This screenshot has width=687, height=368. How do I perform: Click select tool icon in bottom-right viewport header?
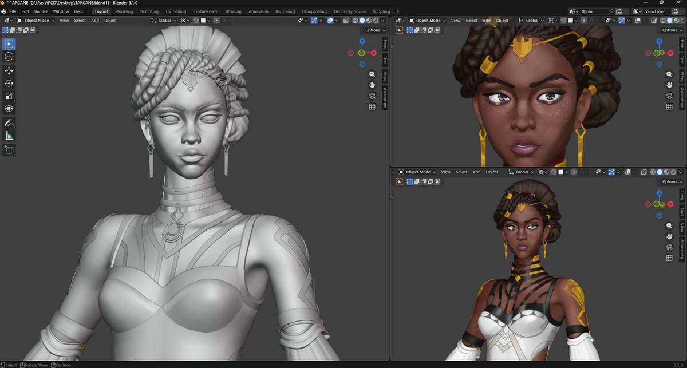tap(400, 181)
